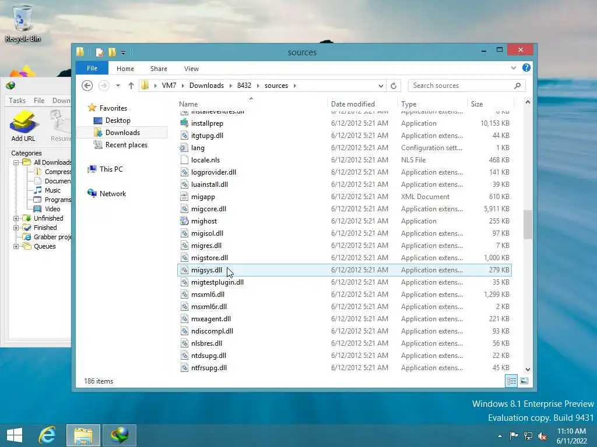
Task: Select Music category in download manager
Action: (x=52, y=190)
